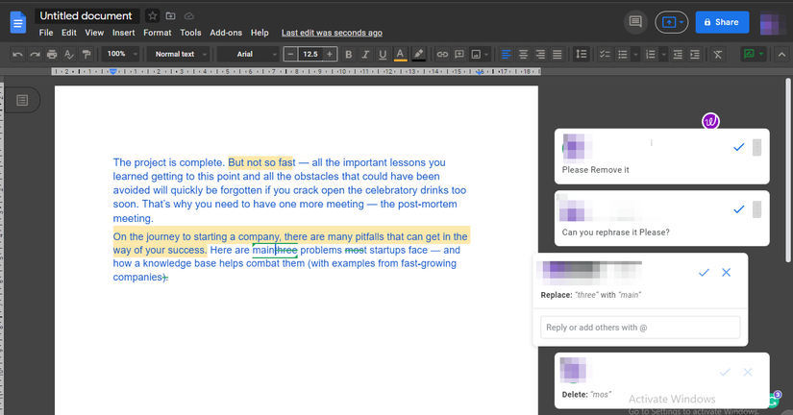Viewport: 793px width, 415px height.
Task: Go to the Google Docs home icon
Action: click(17, 22)
